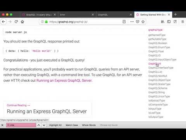Open the browser home page icon
Screen dimensions: 186x140
[22, 22]
